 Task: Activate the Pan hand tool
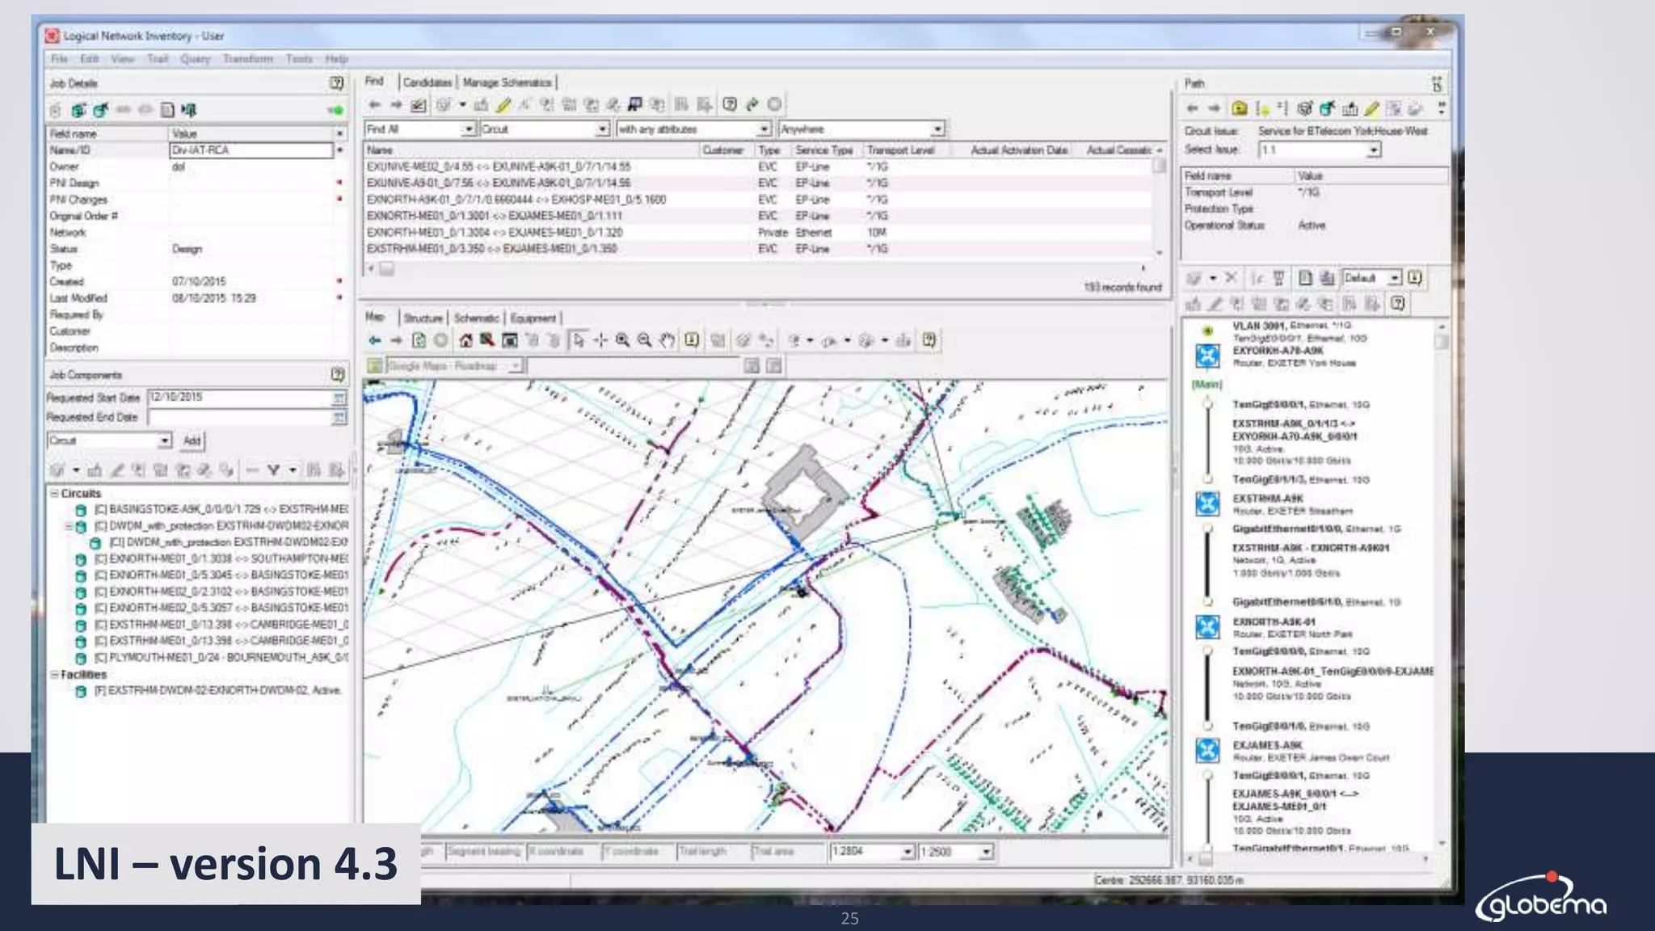pos(667,341)
